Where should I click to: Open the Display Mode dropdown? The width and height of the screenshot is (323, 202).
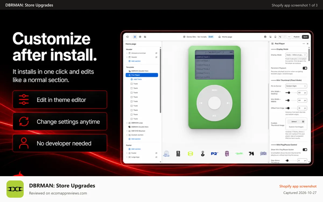(x=296, y=55)
